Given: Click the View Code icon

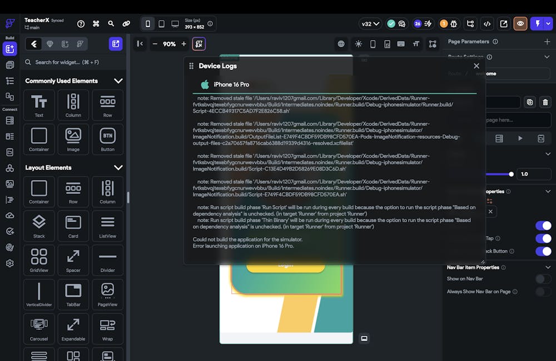Looking at the screenshot, I should click(487, 24).
